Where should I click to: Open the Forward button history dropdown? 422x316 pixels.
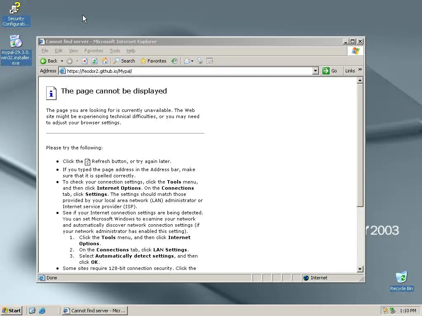click(x=77, y=61)
